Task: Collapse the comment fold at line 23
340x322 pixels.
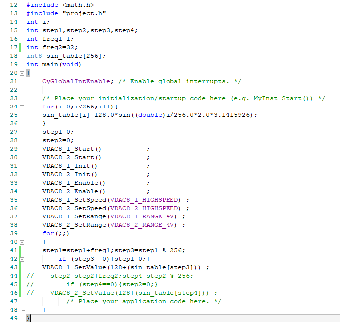Action: pyautogui.click(x=22, y=99)
